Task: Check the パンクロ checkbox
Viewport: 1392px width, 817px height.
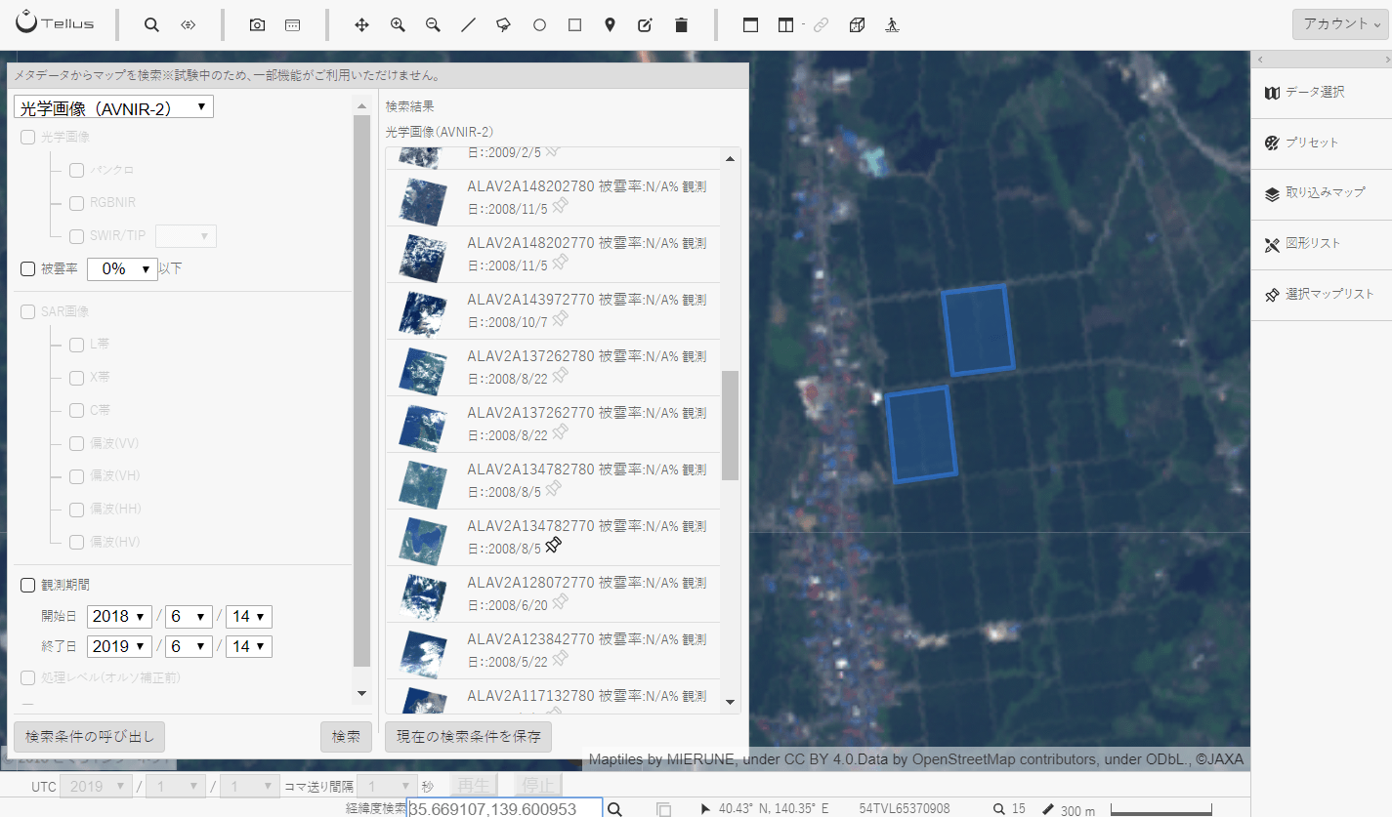Action: (76, 170)
